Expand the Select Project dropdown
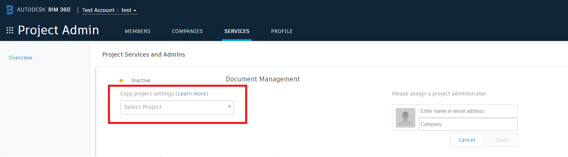 [x=177, y=107]
